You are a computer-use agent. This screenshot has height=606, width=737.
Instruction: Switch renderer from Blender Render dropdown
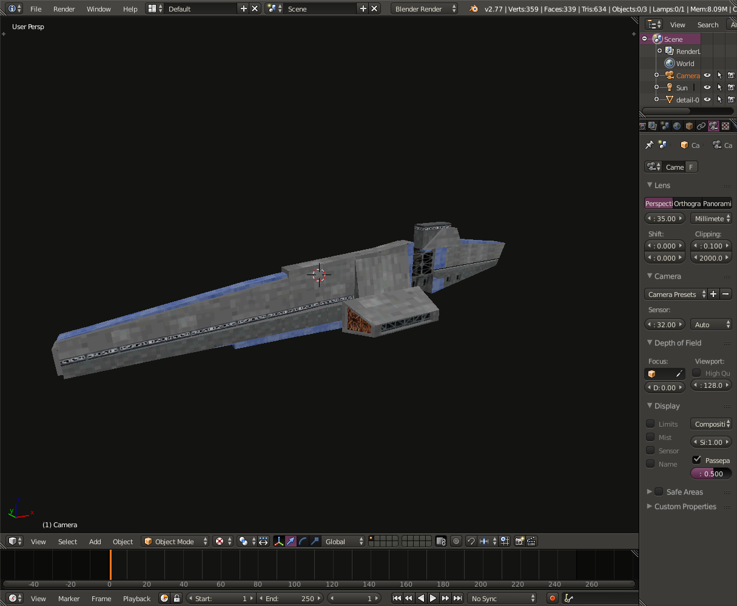(424, 8)
